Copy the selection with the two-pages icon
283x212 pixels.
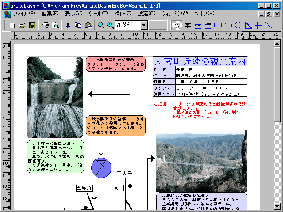tap(78, 25)
